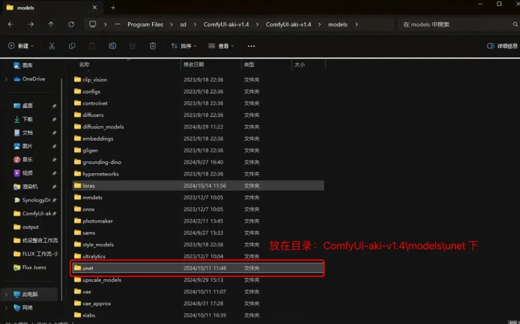Expand the OneDrive tree node
Screen dimensions: 520x324
tap(6, 79)
